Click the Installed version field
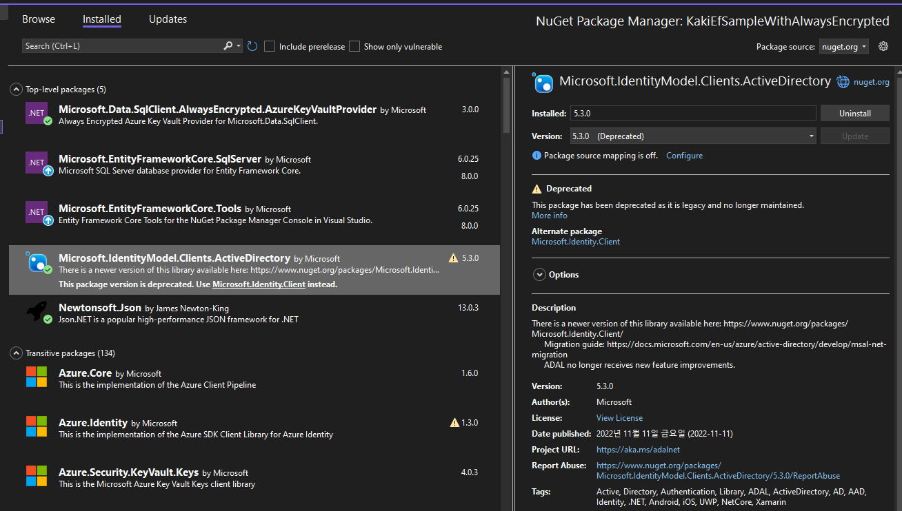 (x=692, y=114)
